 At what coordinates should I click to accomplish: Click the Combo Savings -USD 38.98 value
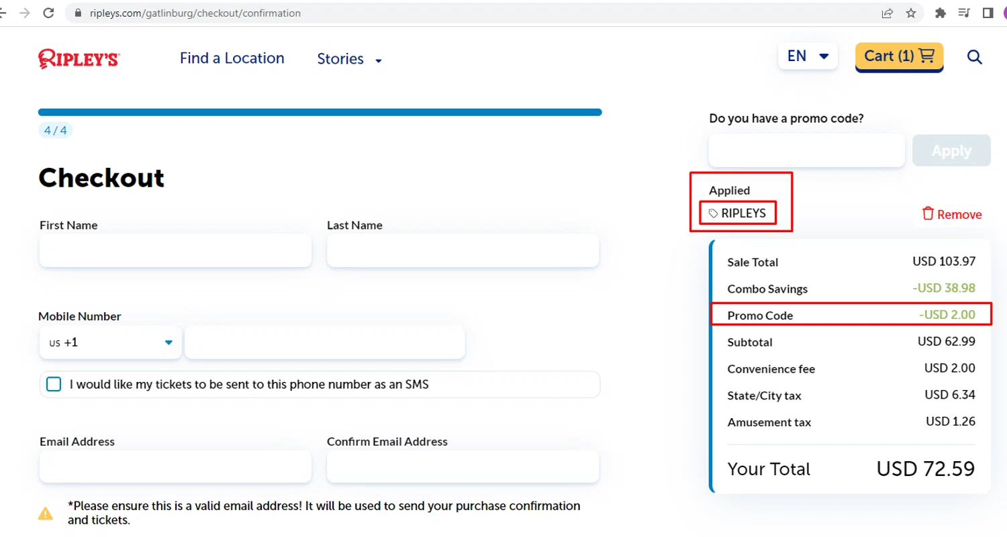coord(944,288)
